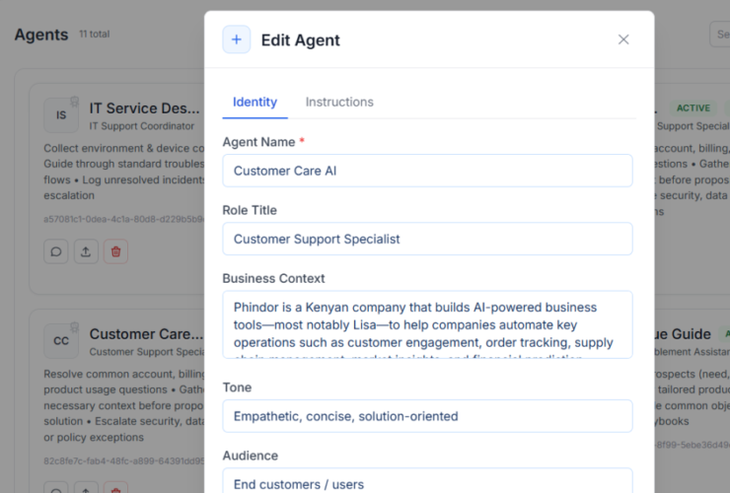Click the 11 total agents count
Viewport: 730px width, 493px height.
pyautogui.click(x=95, y=35)
